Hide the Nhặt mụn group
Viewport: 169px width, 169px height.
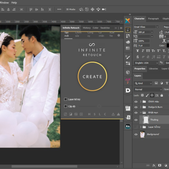click(136, 113)
